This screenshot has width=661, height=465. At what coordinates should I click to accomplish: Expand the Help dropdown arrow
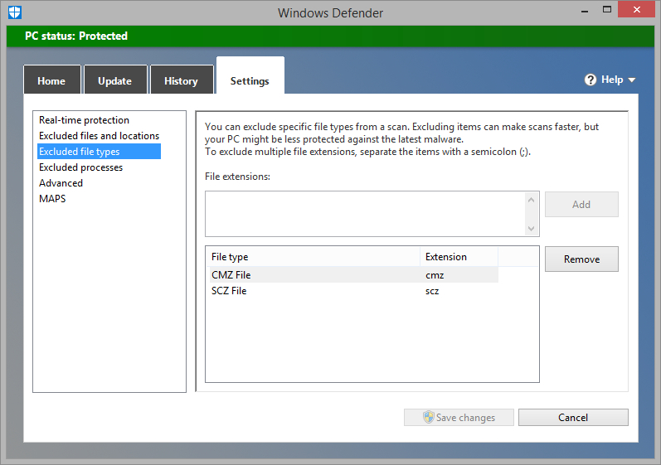[632, 80]
